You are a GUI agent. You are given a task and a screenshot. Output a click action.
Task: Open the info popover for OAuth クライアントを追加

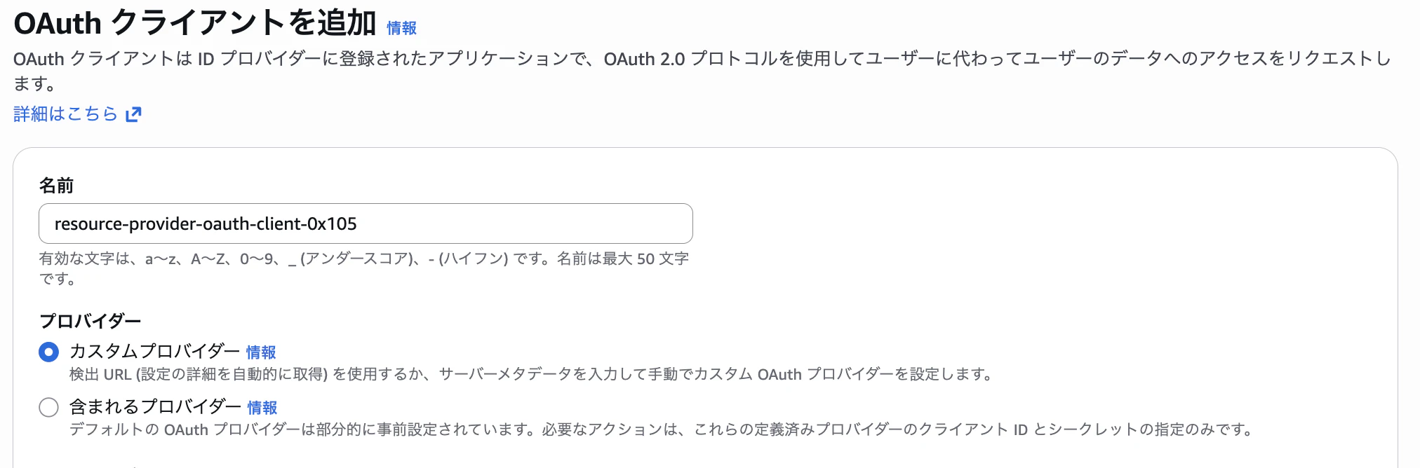click(400, 28)
